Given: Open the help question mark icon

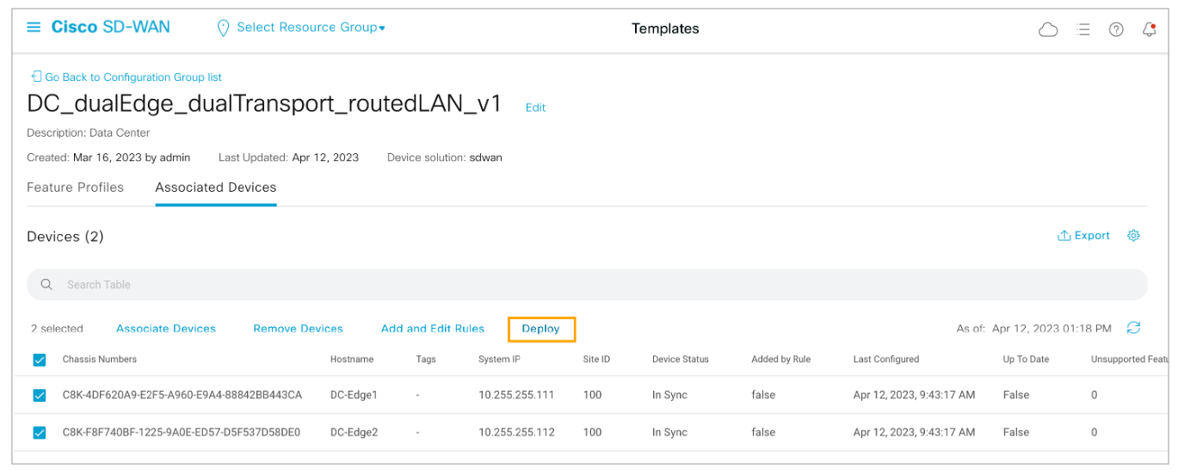Looking at the screenshot, I should [1116, 29].
